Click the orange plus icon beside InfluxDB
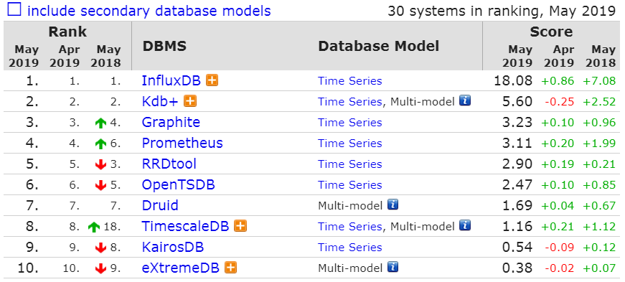The image size is (625, 282). [x=212, y=80]
